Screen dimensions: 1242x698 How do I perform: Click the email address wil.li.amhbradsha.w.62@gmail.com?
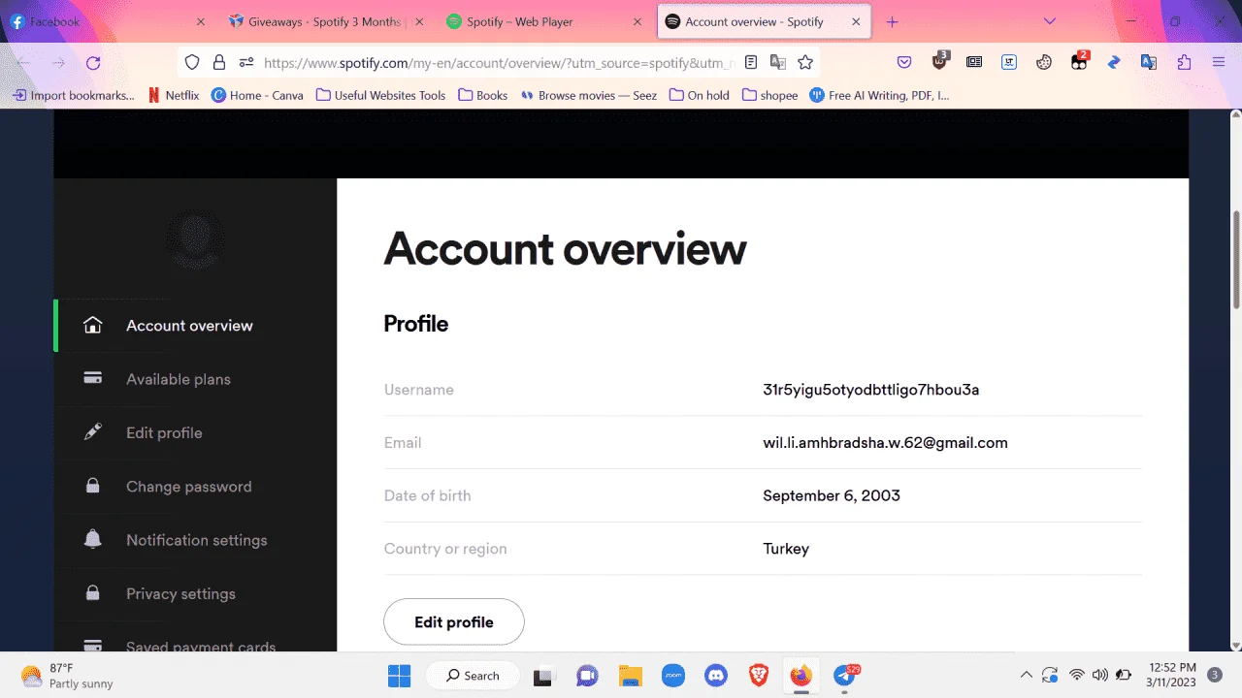886,443
